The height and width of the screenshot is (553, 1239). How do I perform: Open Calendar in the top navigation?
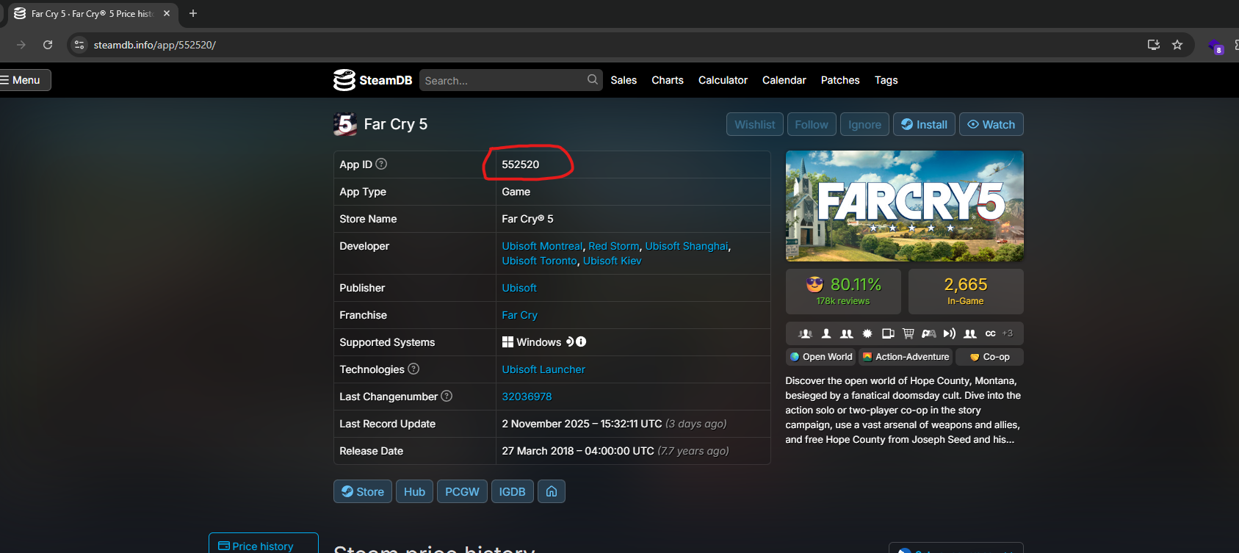pyautogui.click(x=784, y=80)
